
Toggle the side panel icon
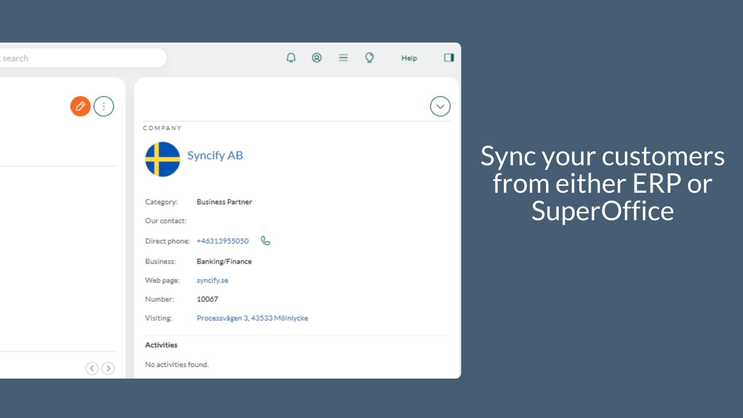click(449, 58)
